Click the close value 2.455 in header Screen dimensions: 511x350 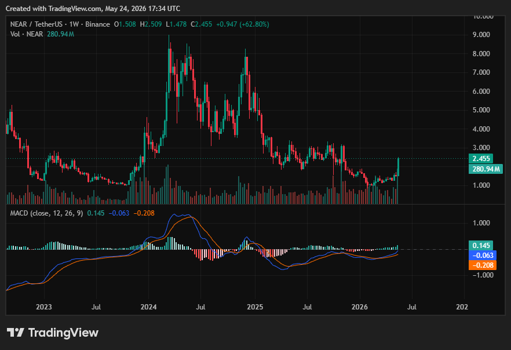[204, 24]
